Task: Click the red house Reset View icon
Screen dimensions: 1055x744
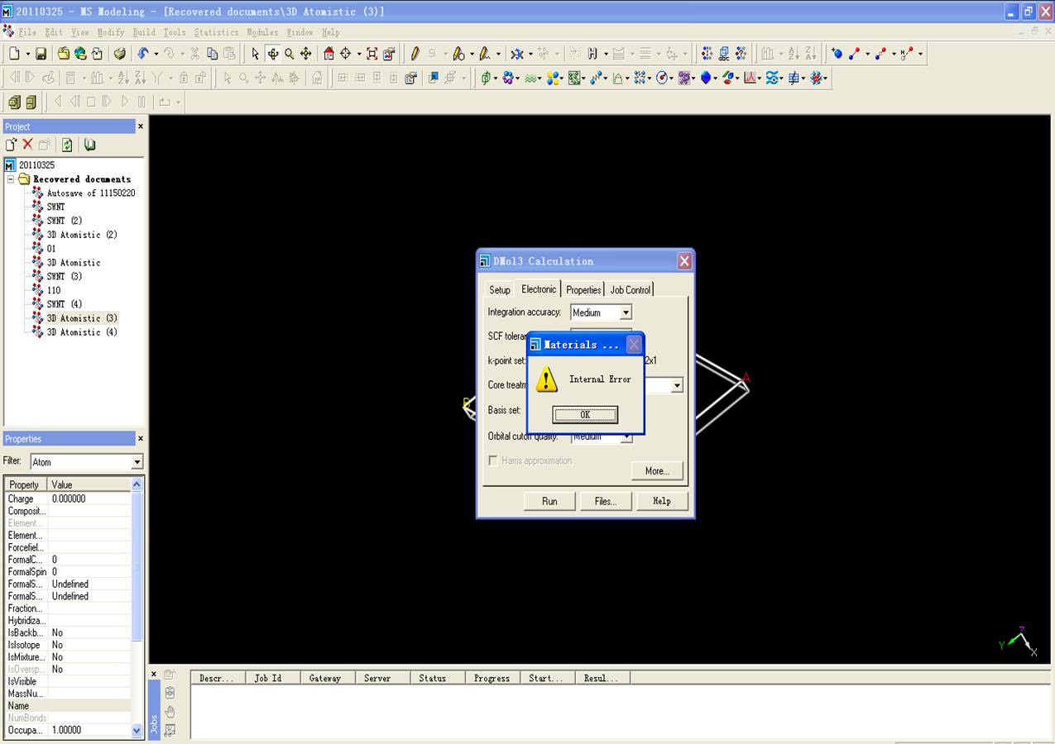Action: (328, 54)
